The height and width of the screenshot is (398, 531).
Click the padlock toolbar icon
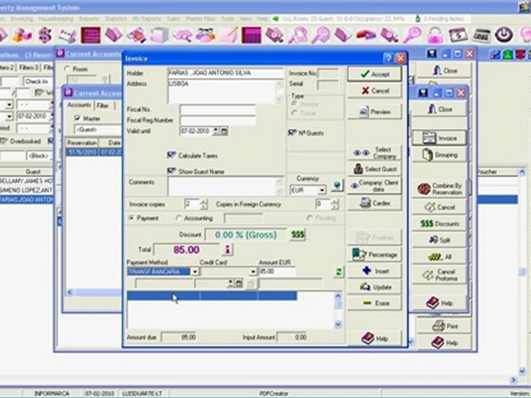click(x=435, y=35)
